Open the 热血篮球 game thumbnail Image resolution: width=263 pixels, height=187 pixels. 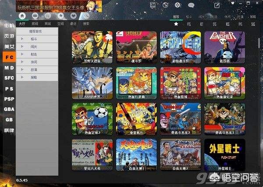coord(181,83)
